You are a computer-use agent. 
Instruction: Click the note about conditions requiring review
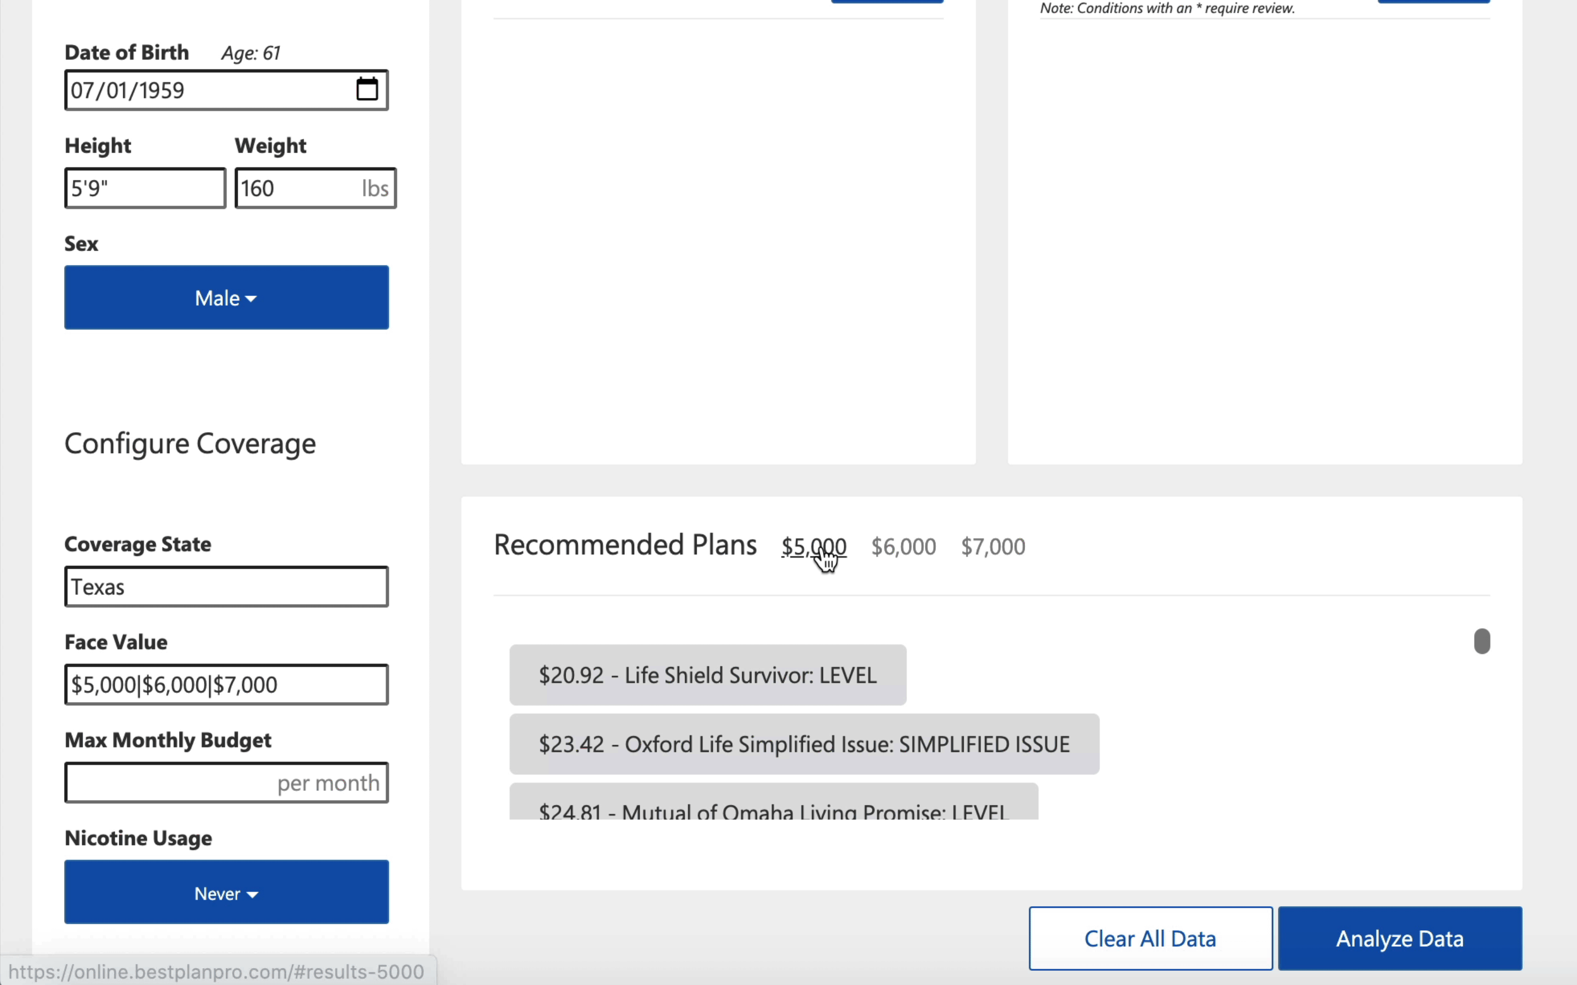[x=1167, y=8]
